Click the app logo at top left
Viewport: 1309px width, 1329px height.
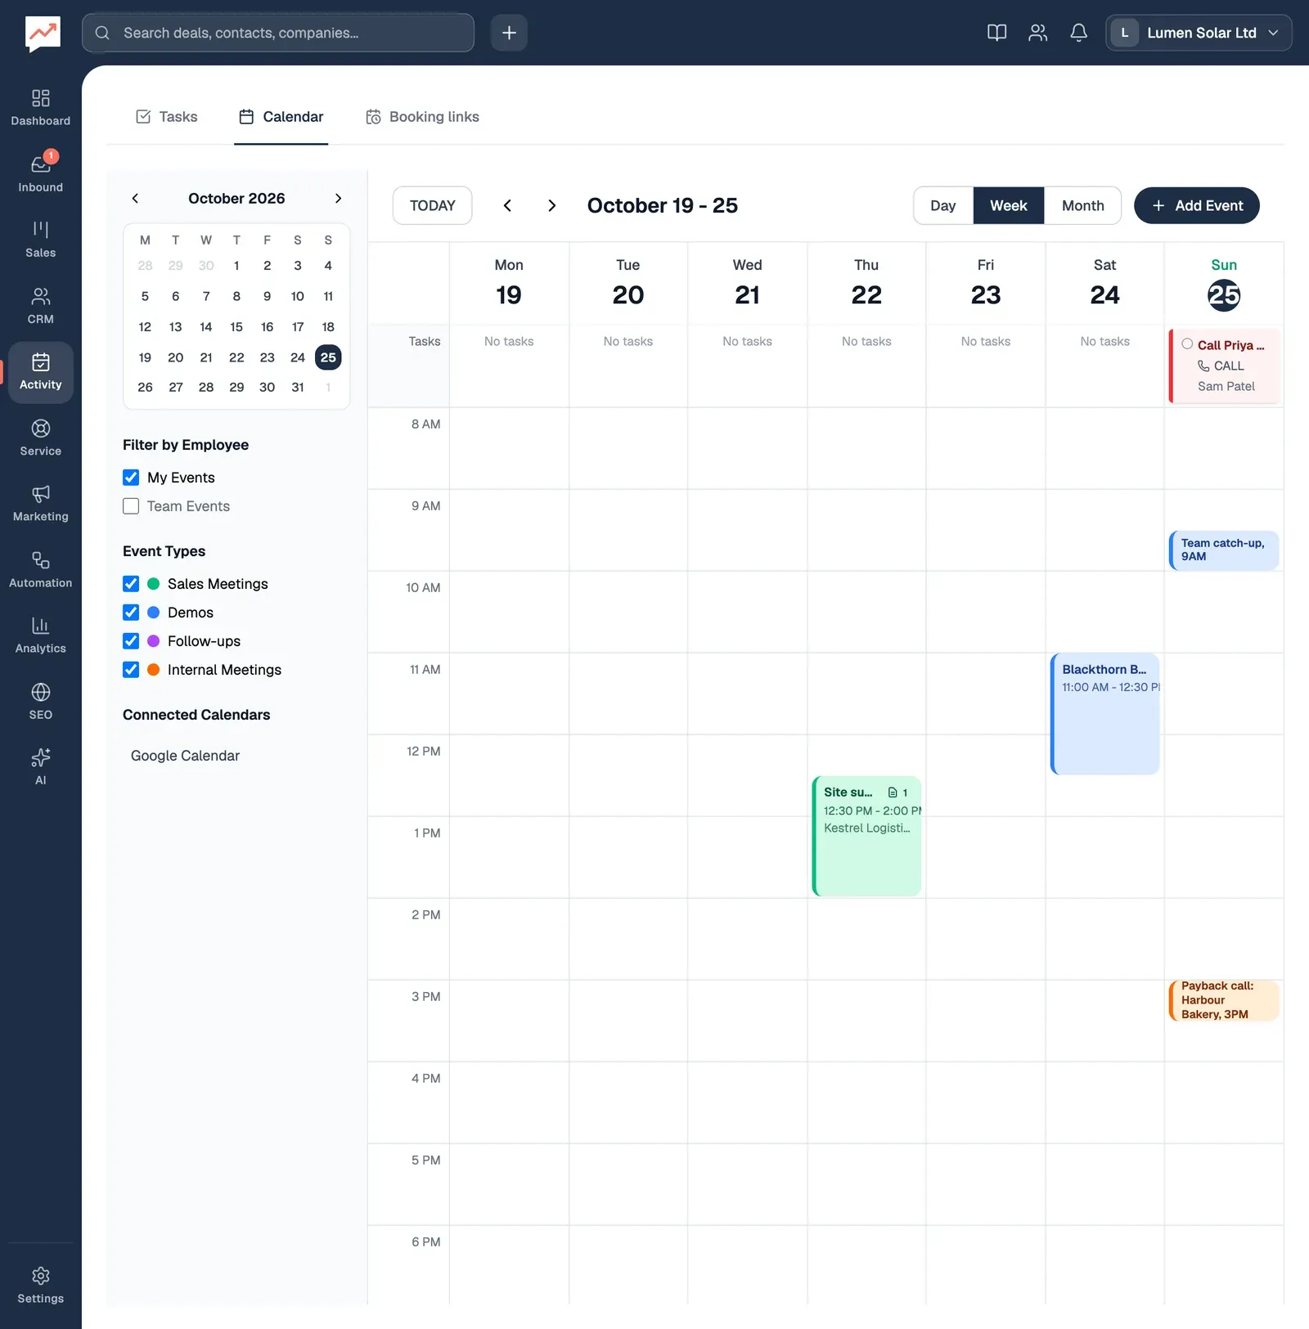[x=43, y=34]
